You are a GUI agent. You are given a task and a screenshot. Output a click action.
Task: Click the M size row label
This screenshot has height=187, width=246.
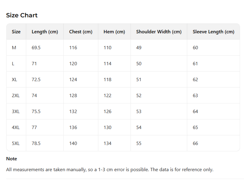click(x=14, y=48)
